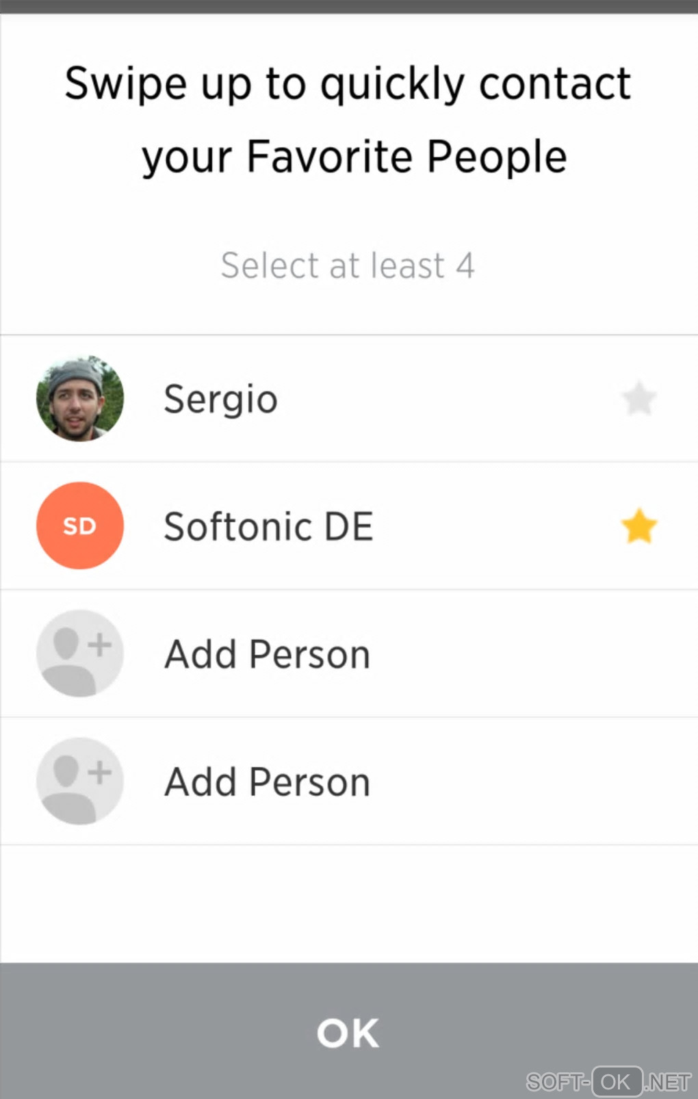Tap the bottom-most add-person silhouette icon
The width and height of the screenshot is (698, 1099).
(x=80, y=781)
